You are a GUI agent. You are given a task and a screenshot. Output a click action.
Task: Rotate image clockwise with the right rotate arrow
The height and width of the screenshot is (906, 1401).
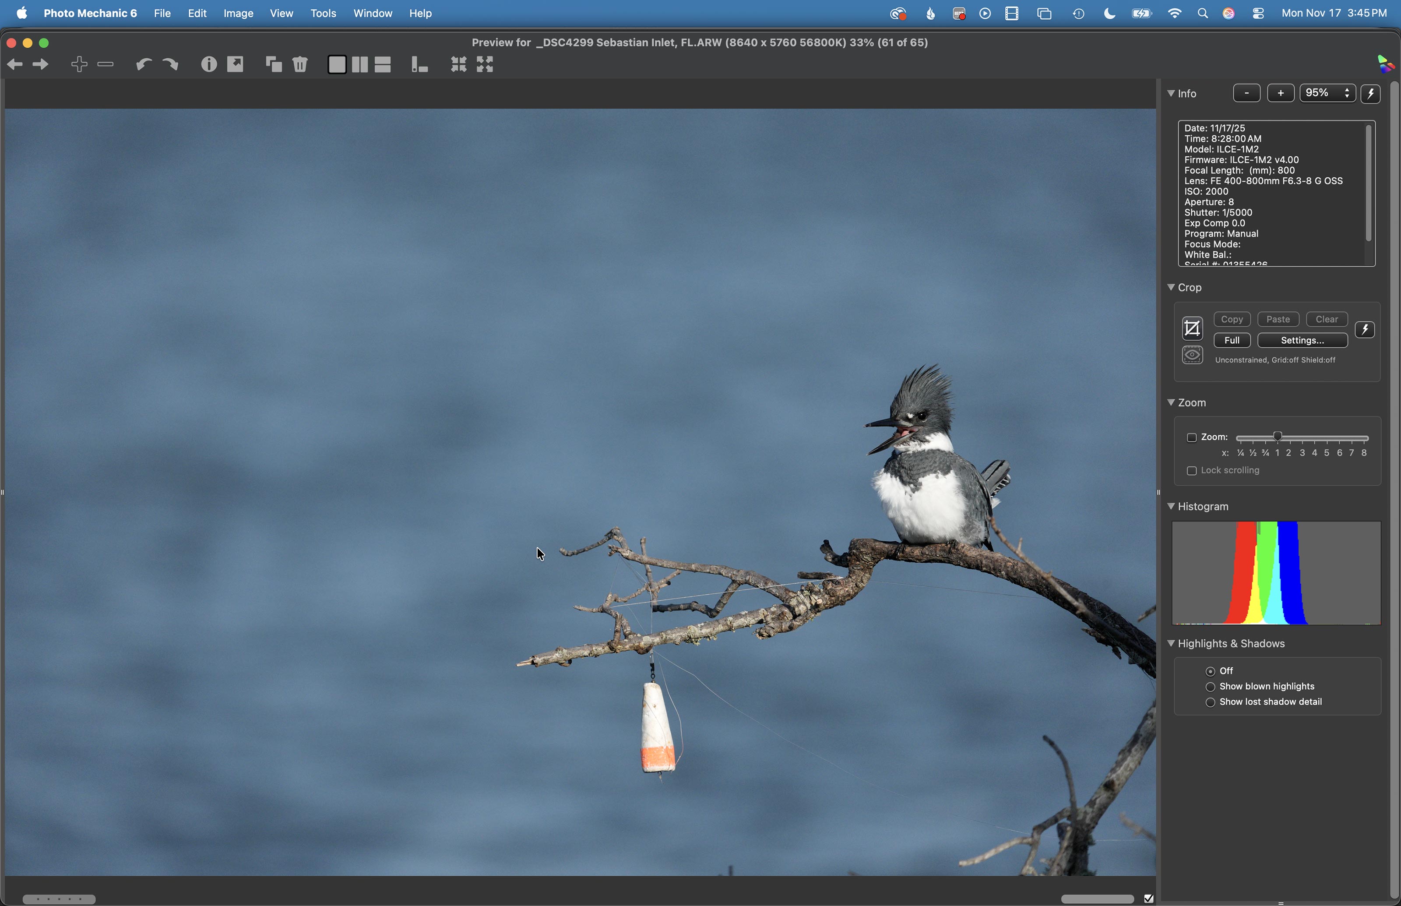171,64
